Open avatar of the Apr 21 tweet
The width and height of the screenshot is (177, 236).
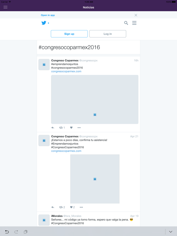[x=44, y=140]
